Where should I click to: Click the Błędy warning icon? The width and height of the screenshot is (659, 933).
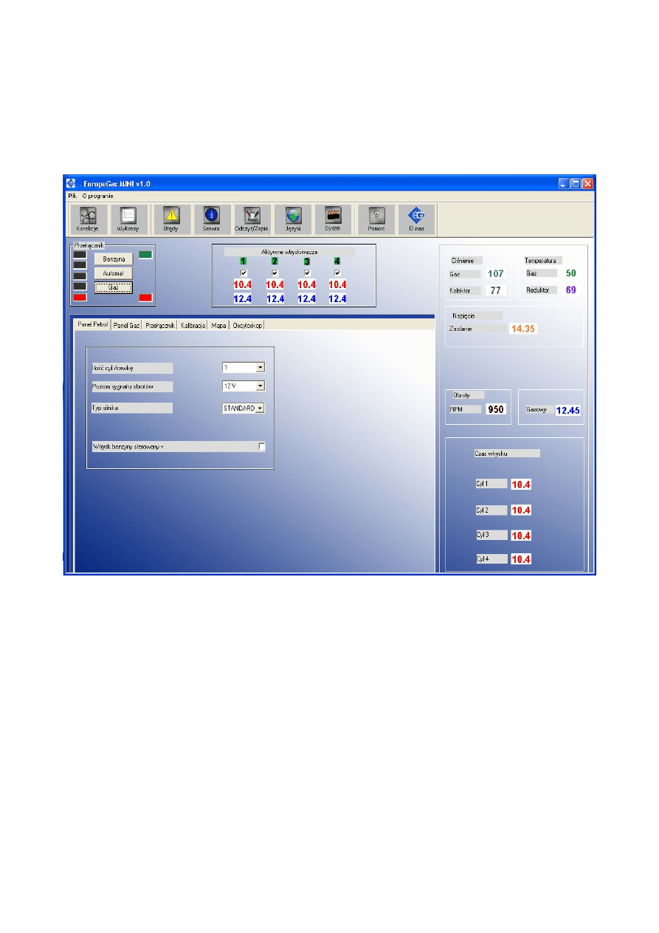click(x=171, y=219)
